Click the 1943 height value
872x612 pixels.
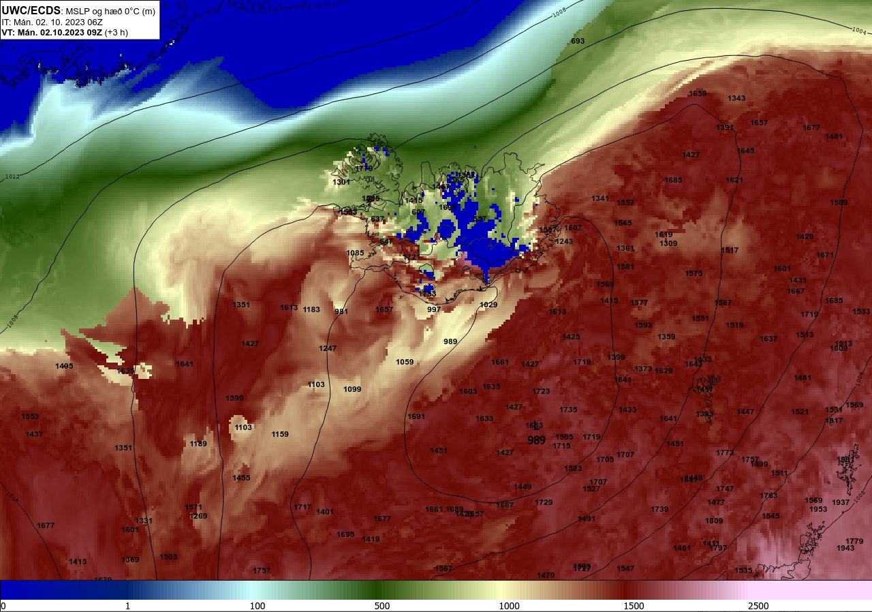pos(845,548)
